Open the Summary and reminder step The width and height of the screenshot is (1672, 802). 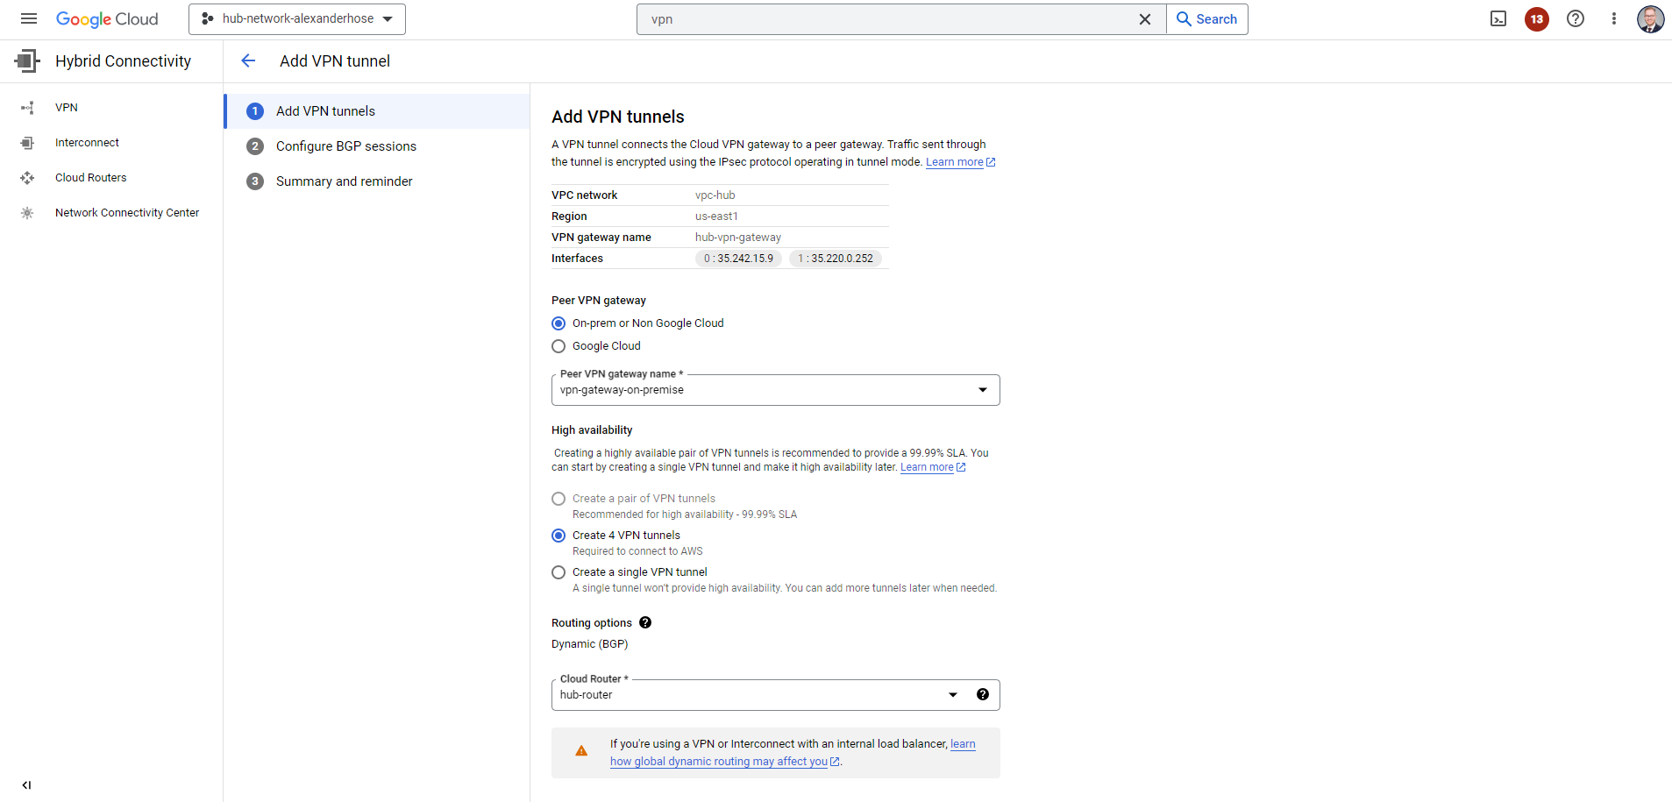[344, 181]
